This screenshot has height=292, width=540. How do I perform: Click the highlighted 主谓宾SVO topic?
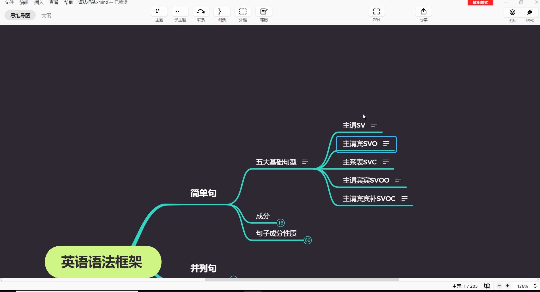click(x=366, y=144)
